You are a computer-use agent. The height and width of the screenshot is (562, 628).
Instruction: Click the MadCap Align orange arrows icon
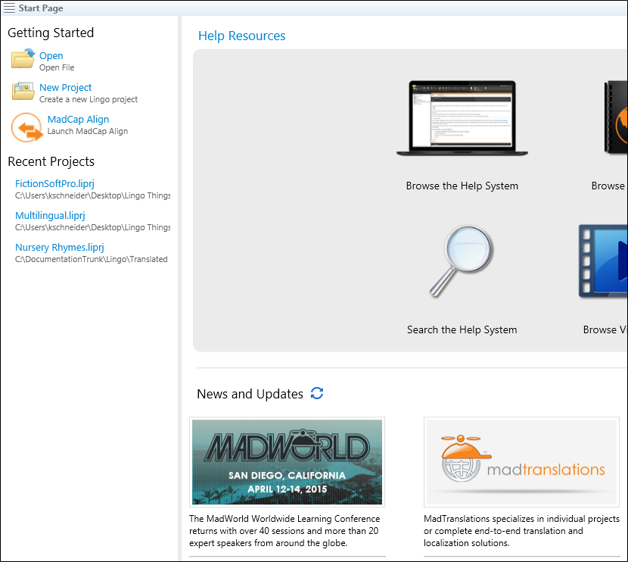click(x=26, y=127)
